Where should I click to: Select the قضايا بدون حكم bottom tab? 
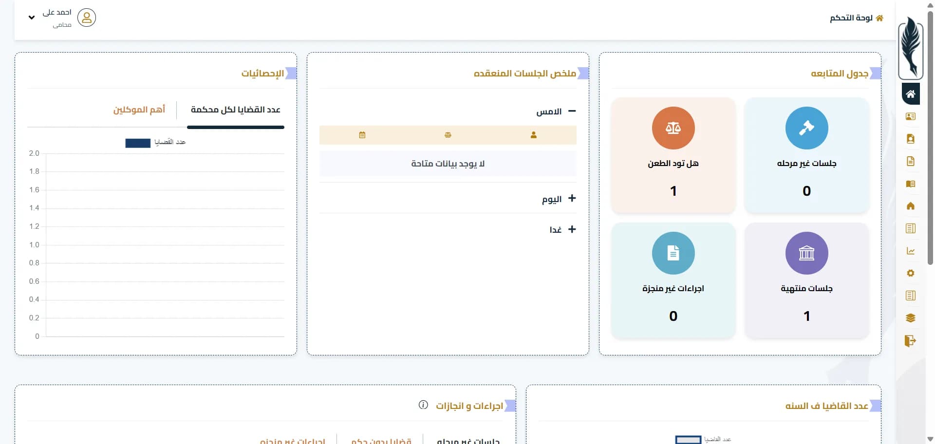[381, 440]
